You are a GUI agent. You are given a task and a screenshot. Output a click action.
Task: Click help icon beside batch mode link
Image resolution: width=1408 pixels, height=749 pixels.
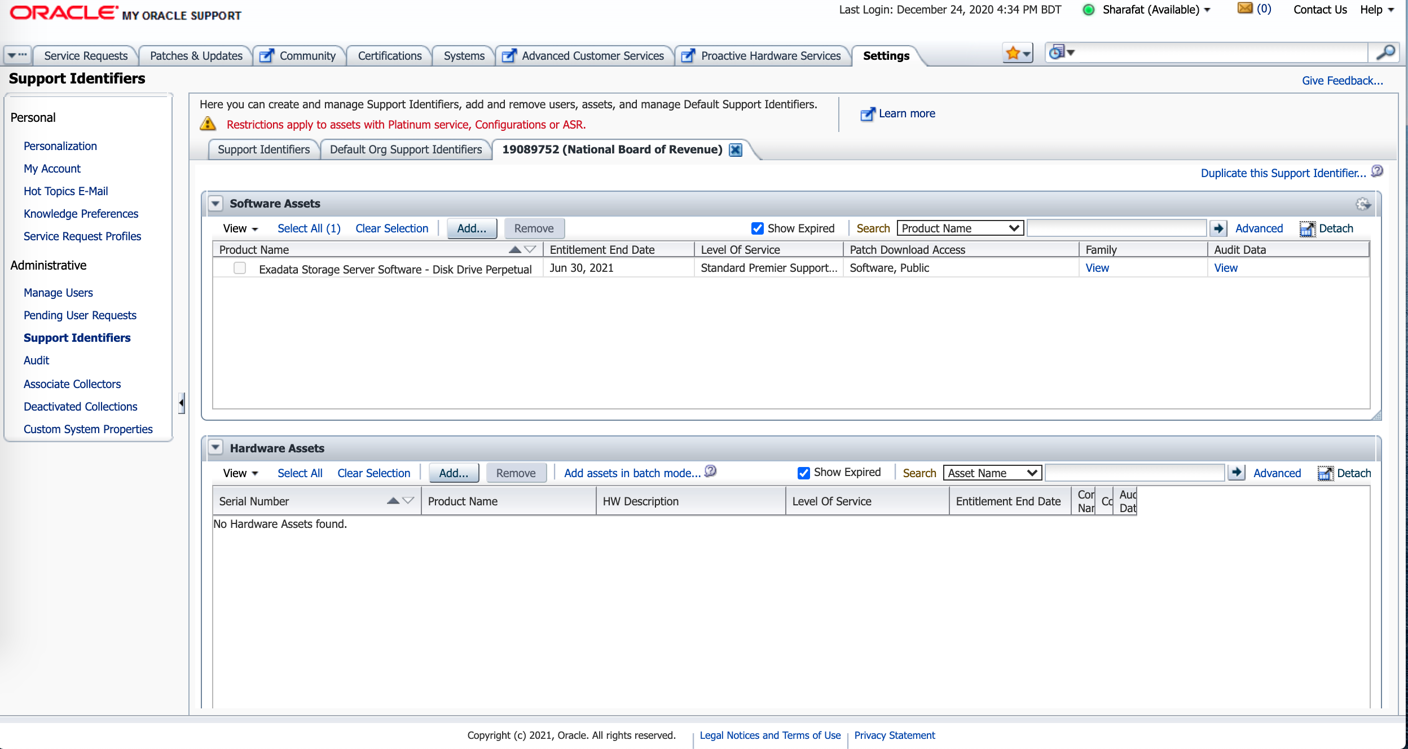click(x=711, y=471)
